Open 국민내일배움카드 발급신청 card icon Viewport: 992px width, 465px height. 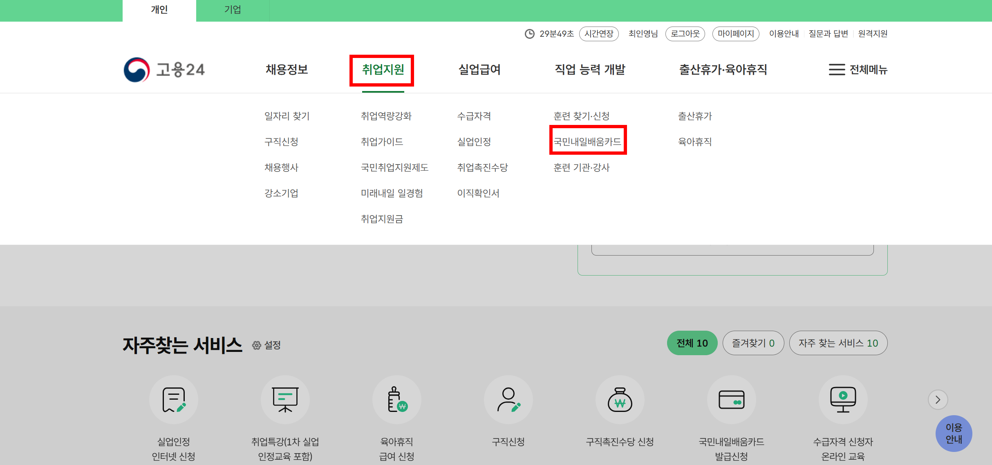point(732,400)
